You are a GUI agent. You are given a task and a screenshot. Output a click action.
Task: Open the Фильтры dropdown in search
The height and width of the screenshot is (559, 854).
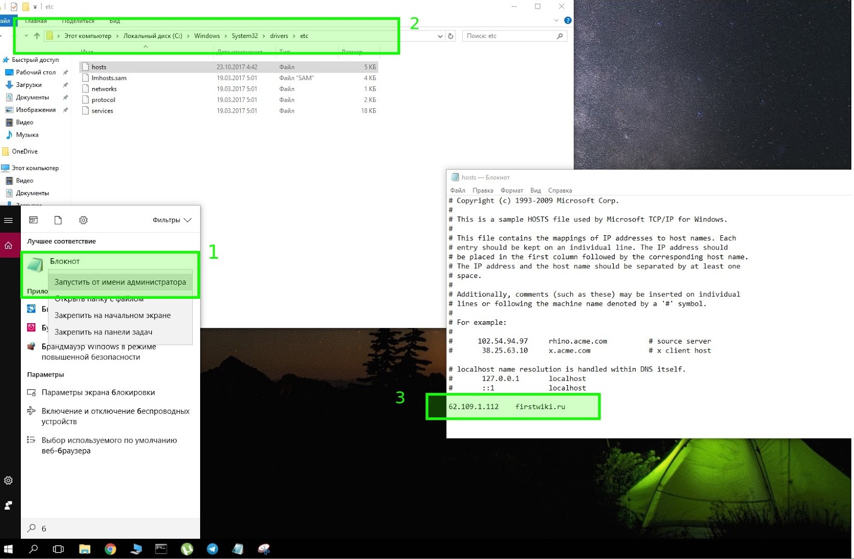[172, 220]
